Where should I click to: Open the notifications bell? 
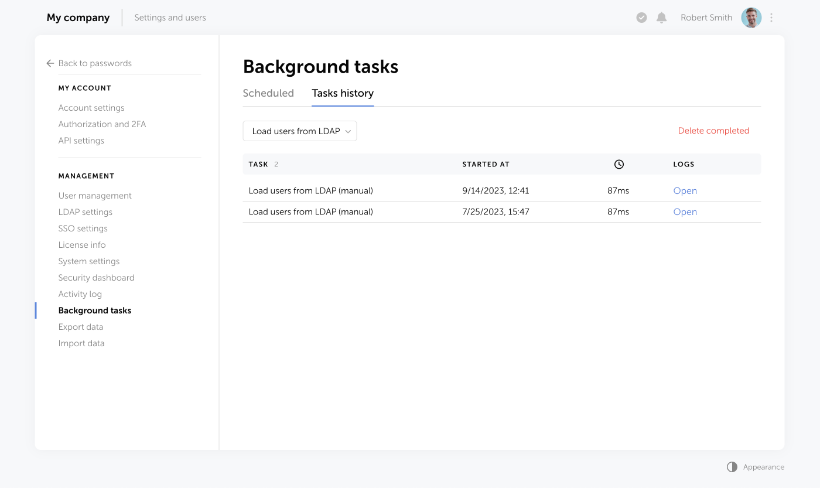coord(661,17)
